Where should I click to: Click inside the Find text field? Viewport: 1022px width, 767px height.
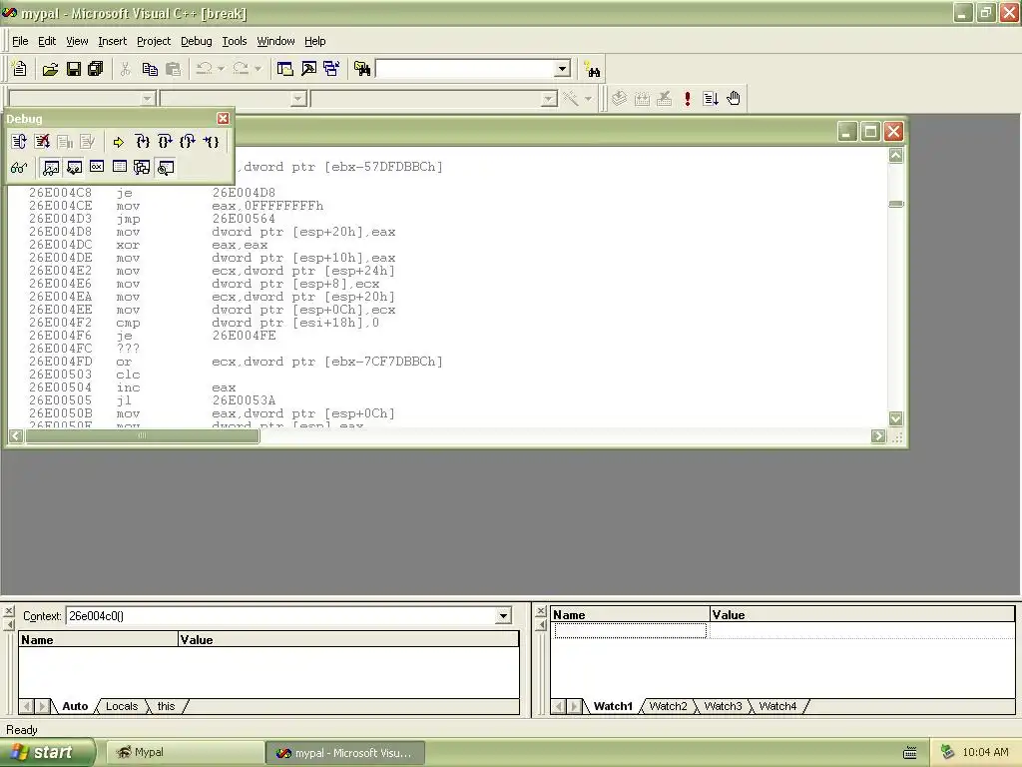(465, 69)
